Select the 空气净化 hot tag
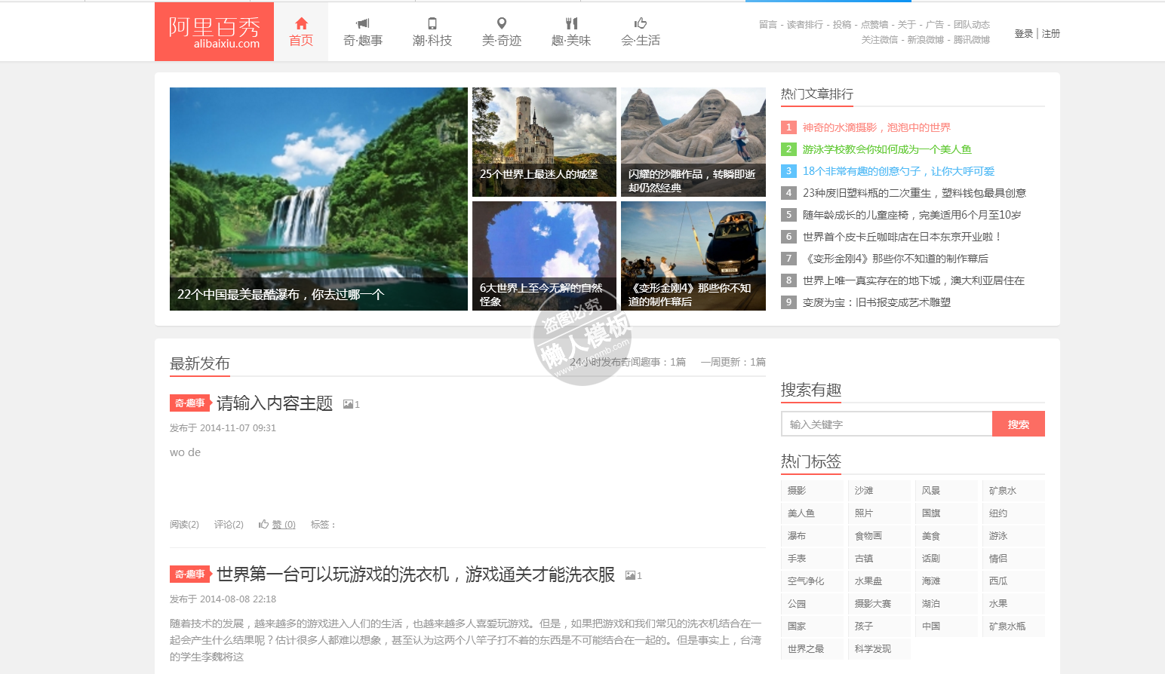This screenshot has width=1165, height=674. pyautogui.click(x=813, y=581)
